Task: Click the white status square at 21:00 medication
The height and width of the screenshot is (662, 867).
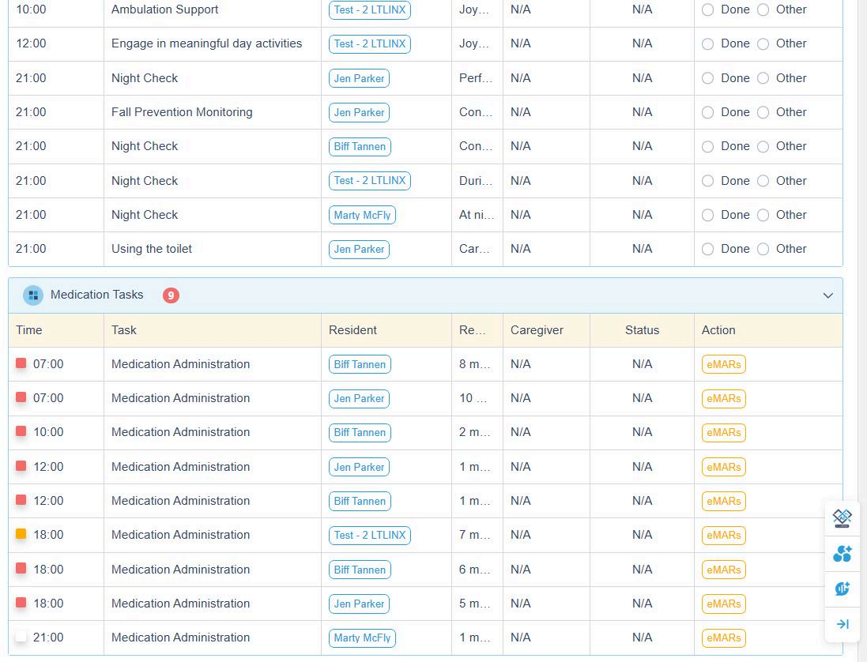Action: pos(21,637)
